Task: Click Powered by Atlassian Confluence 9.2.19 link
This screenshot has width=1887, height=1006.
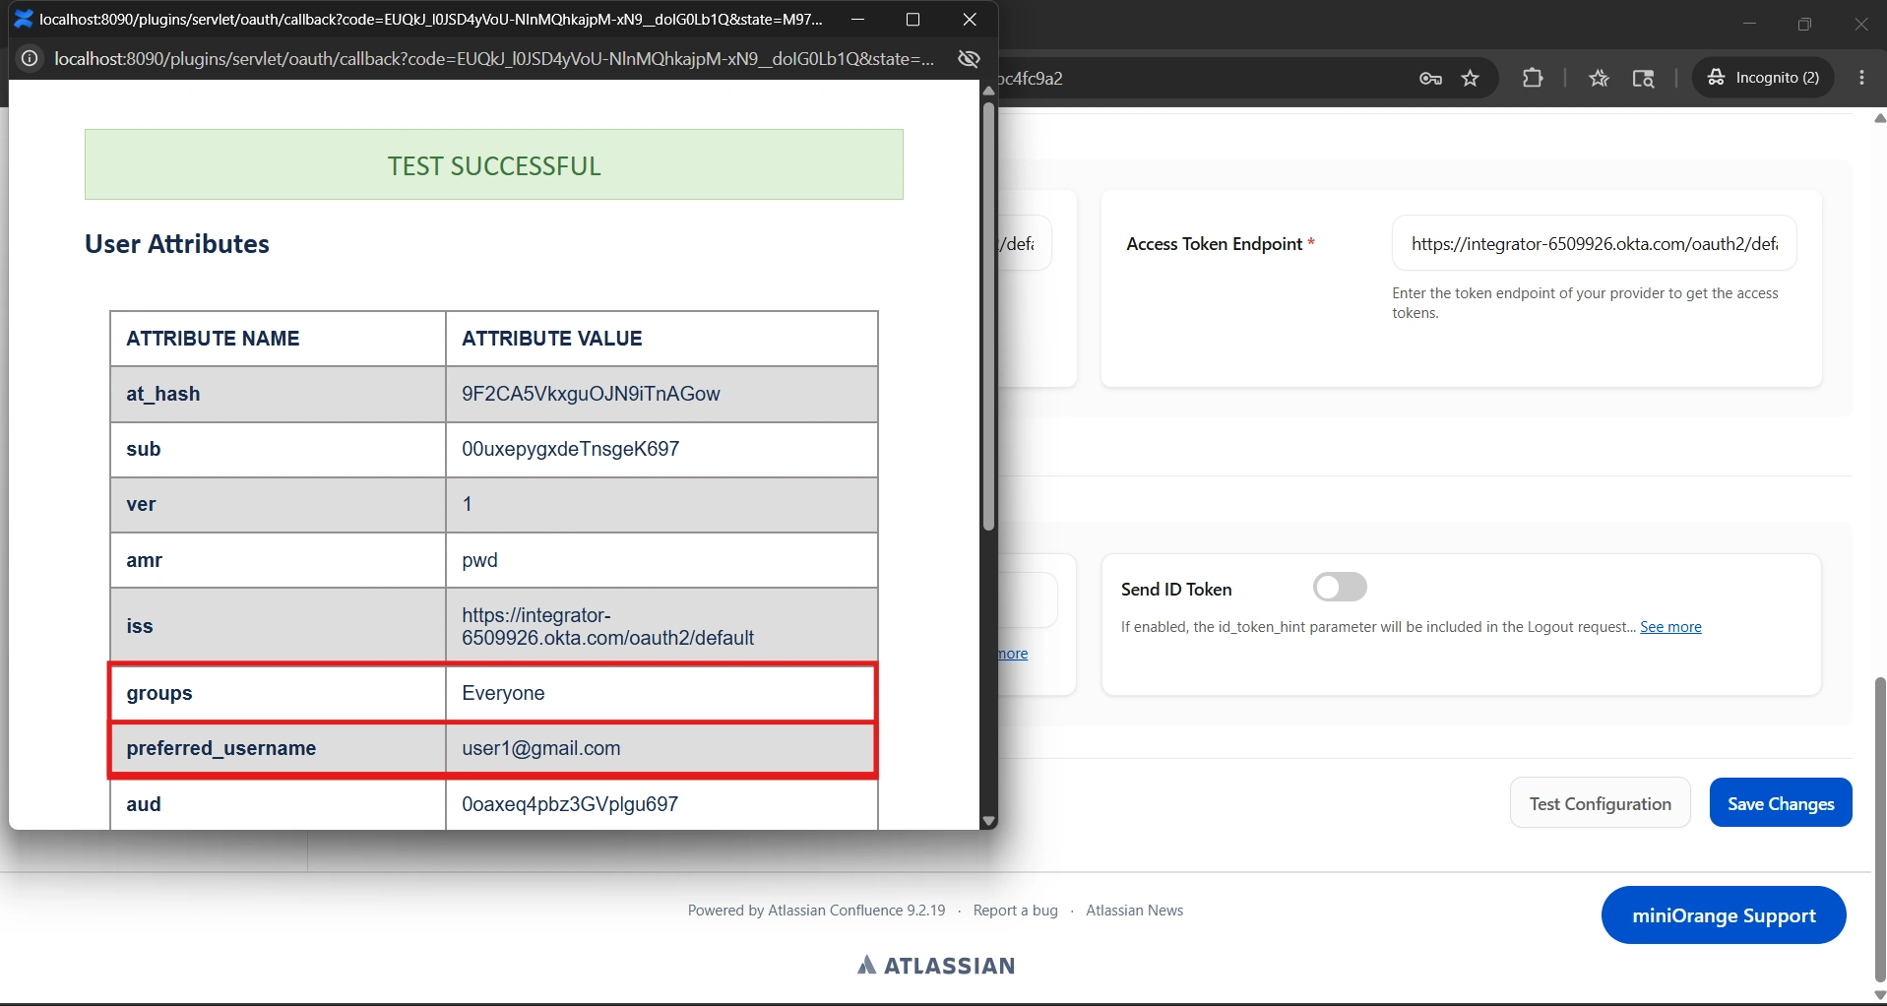Action: coord(816,911)
